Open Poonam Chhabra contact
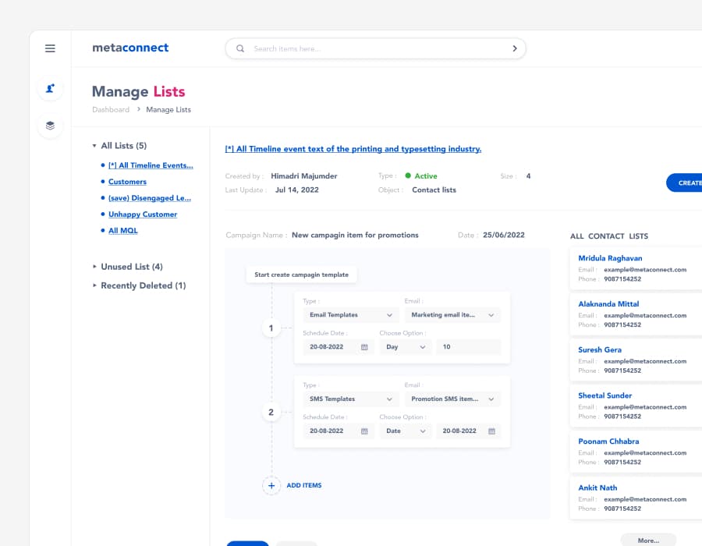 coord(608,441)
